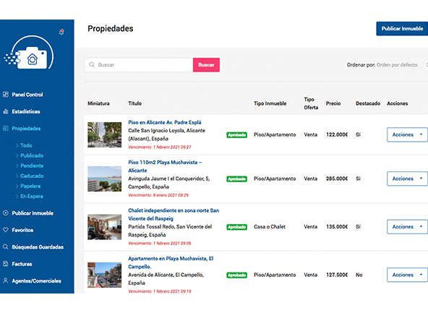
Task: Click the pink Buscar button
Action: (206, 65)
